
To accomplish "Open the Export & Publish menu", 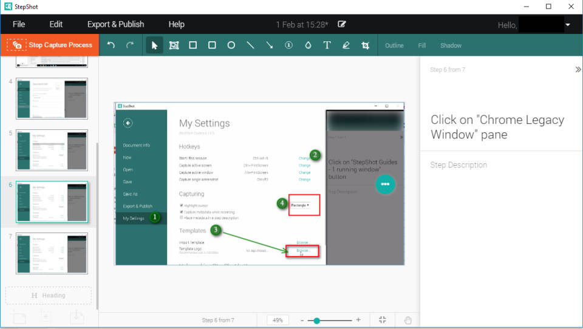I will tap(115, 24).
